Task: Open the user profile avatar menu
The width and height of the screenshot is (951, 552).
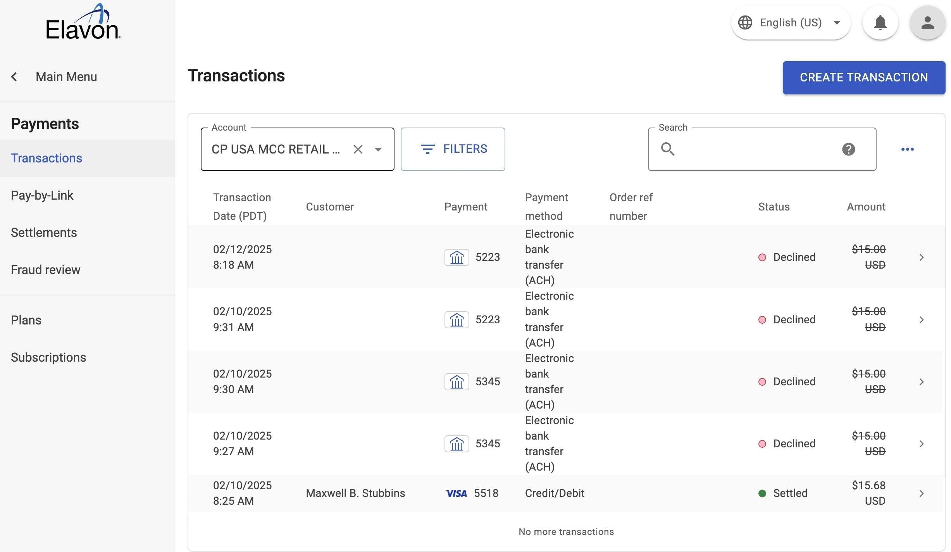Action: click(x=927, y=23)
